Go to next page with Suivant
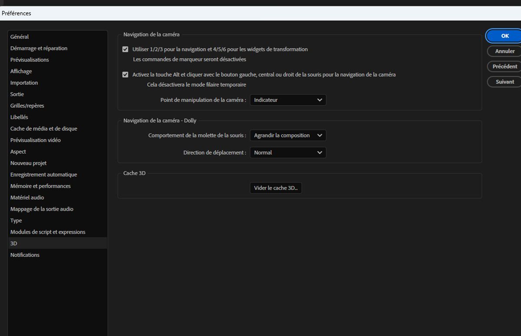The width and height of the screenshot is (521, 336). click(x=505, y=82)
